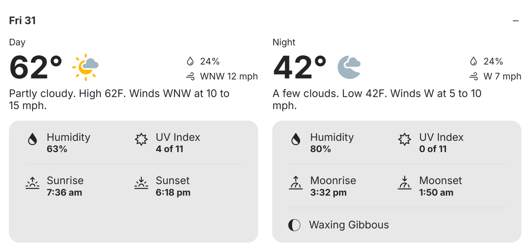Click the night UV Index icon
Viewport: 528px width, 252px height.
click(405, 139)
